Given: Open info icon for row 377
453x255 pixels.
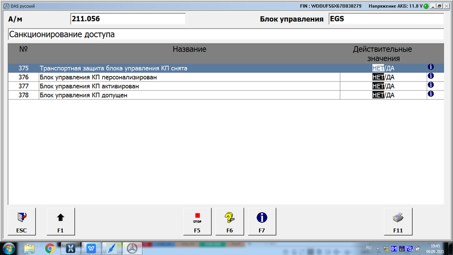Looking at the screenshot, I should click(x=431, y=85).
